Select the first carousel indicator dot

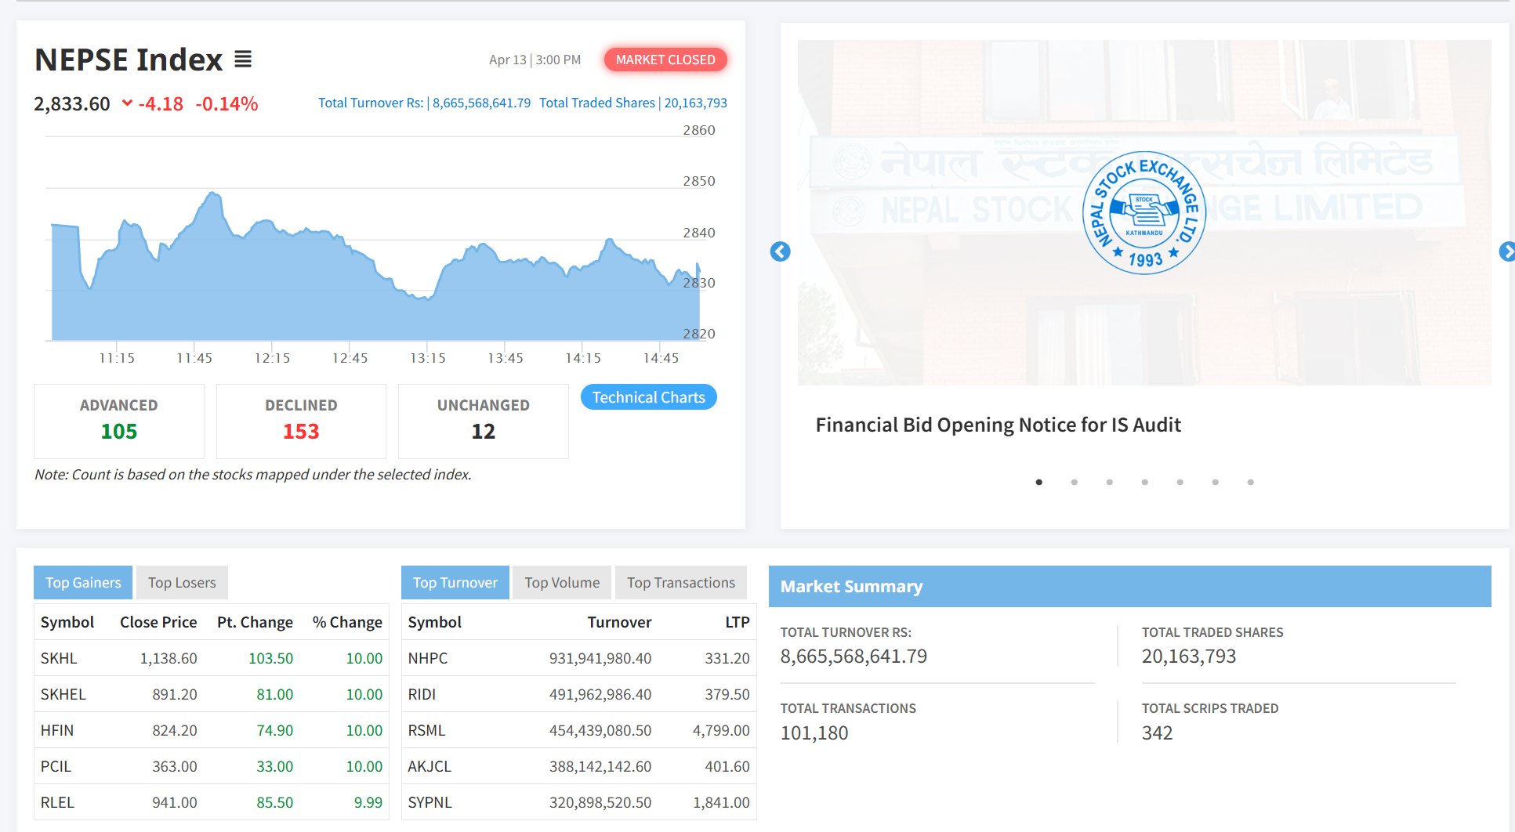[1038, 483]
